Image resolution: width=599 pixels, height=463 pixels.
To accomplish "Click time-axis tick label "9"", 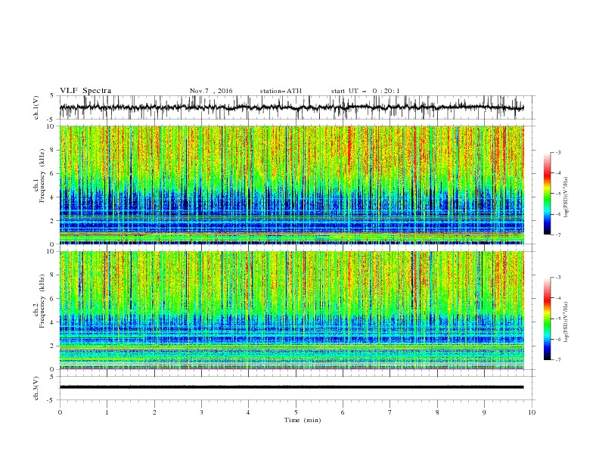I will (484, 412).
